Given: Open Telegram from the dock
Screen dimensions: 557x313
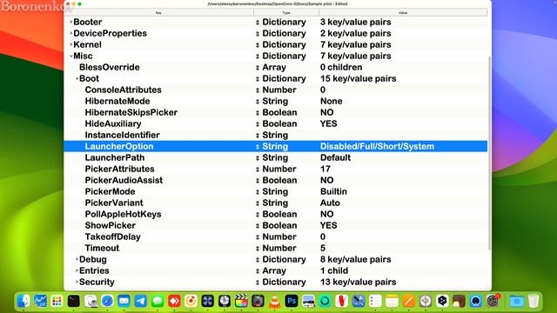Looking at the screenshot, I should [x=140, y=301].
